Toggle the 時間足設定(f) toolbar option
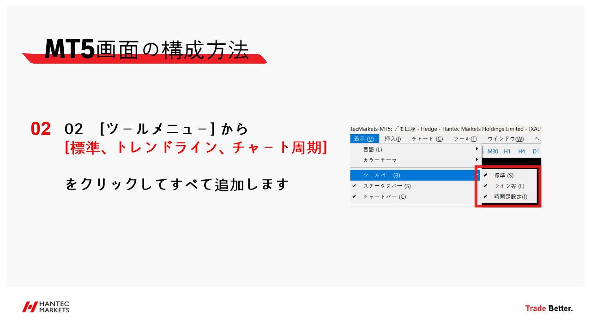Image resolution: width=591 pixels, height=332 pixels. coord(509,196)
